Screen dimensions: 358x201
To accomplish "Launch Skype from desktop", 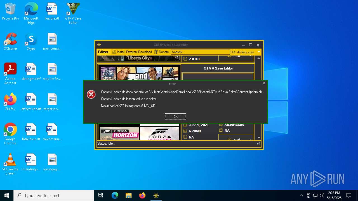I will (x=31, y=42).
